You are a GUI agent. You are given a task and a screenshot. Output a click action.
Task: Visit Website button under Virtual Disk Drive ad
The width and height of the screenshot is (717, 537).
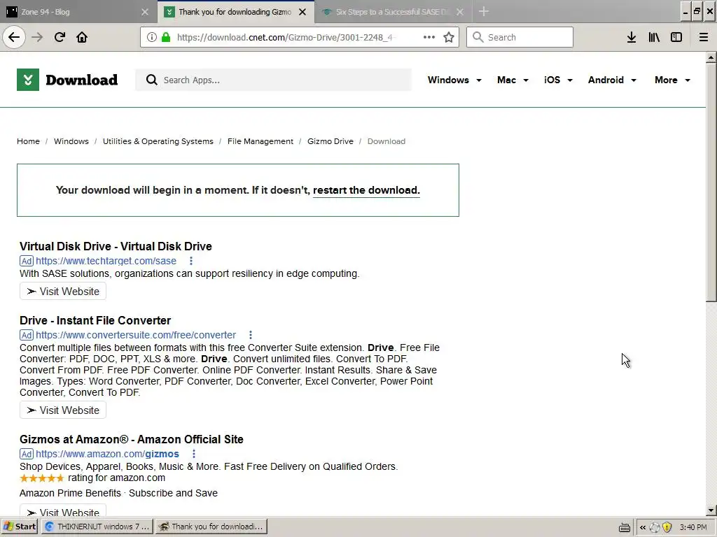click(63, 292)
